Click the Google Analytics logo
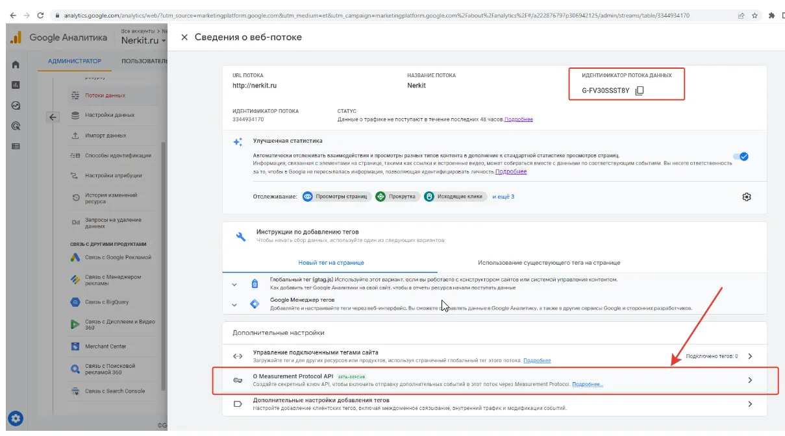Screen dimensions: 785x436 [16, 38]
